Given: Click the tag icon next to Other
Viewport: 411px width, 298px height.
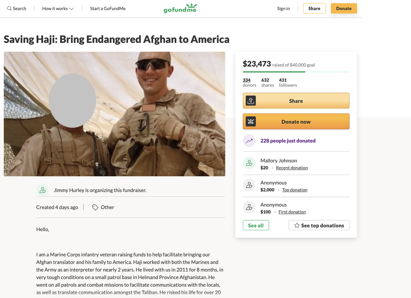Looking at the screenshot, I should point(95,207).
